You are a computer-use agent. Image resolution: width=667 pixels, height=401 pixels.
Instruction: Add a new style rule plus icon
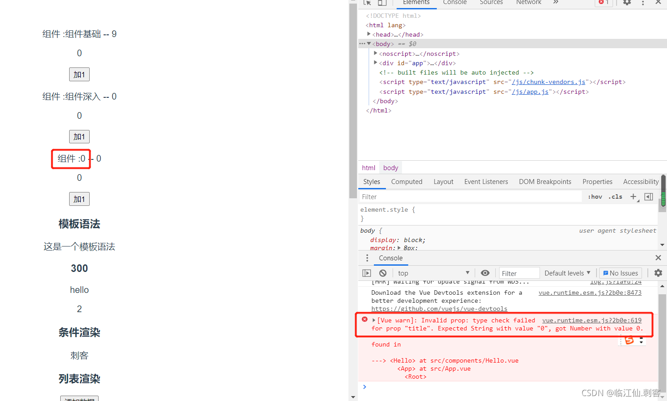click(634, 196)
